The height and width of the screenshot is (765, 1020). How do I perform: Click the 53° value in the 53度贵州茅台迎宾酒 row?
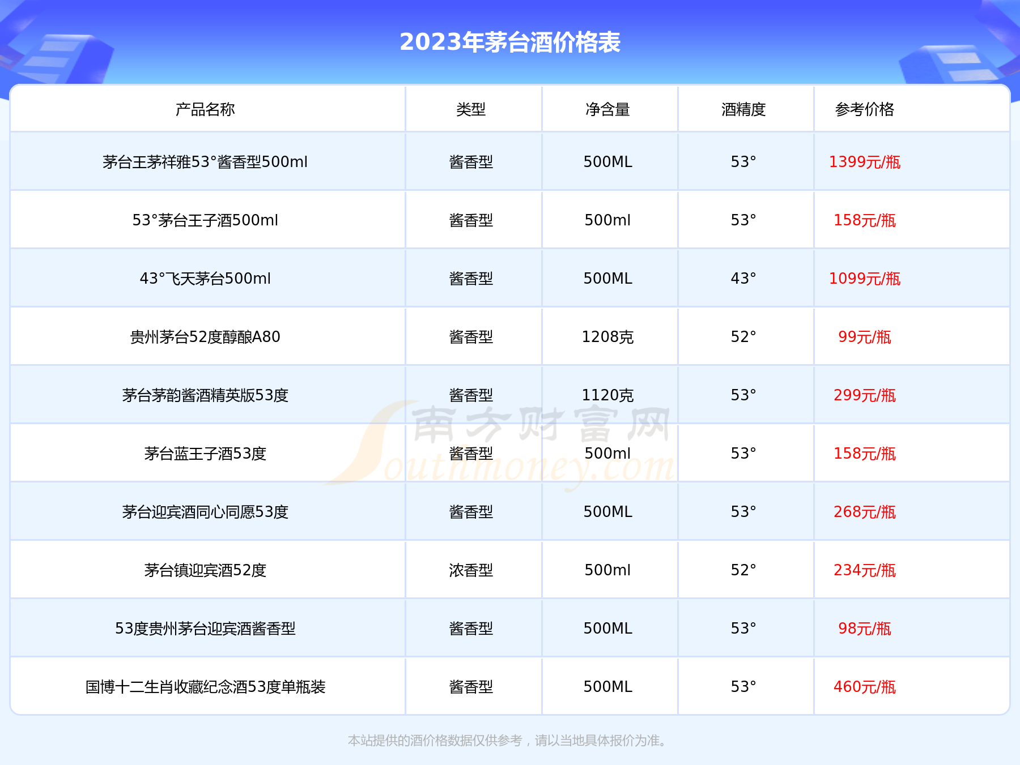click(743, 629)
